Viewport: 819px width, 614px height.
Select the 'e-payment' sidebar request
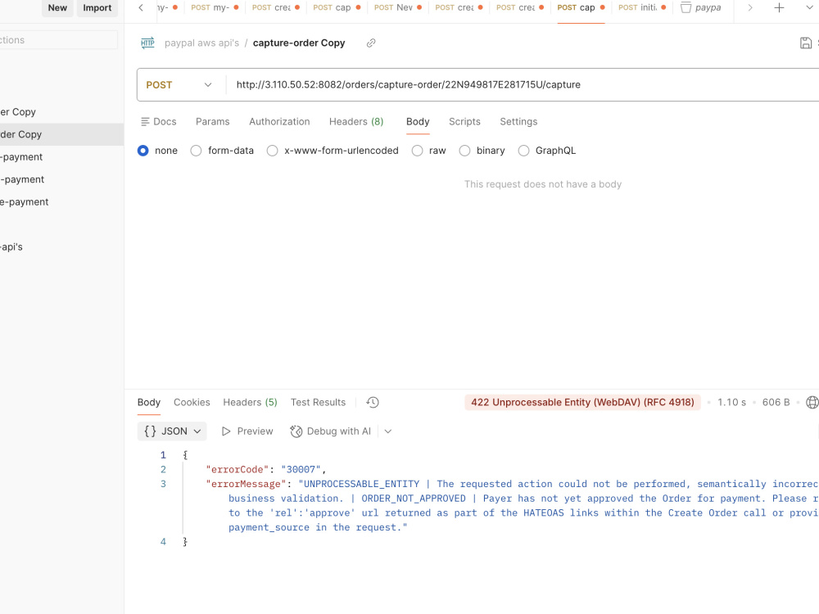[x=24, y=202]
